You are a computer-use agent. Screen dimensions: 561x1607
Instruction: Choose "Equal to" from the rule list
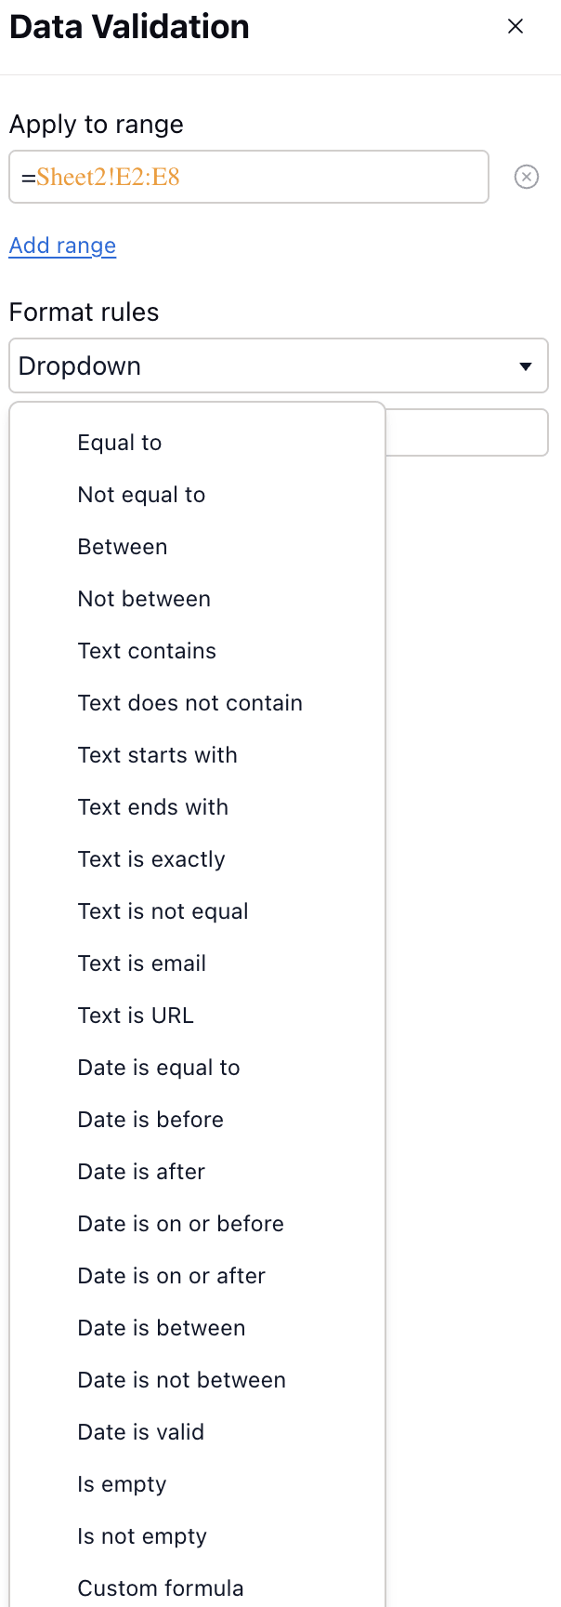[120, 442]
